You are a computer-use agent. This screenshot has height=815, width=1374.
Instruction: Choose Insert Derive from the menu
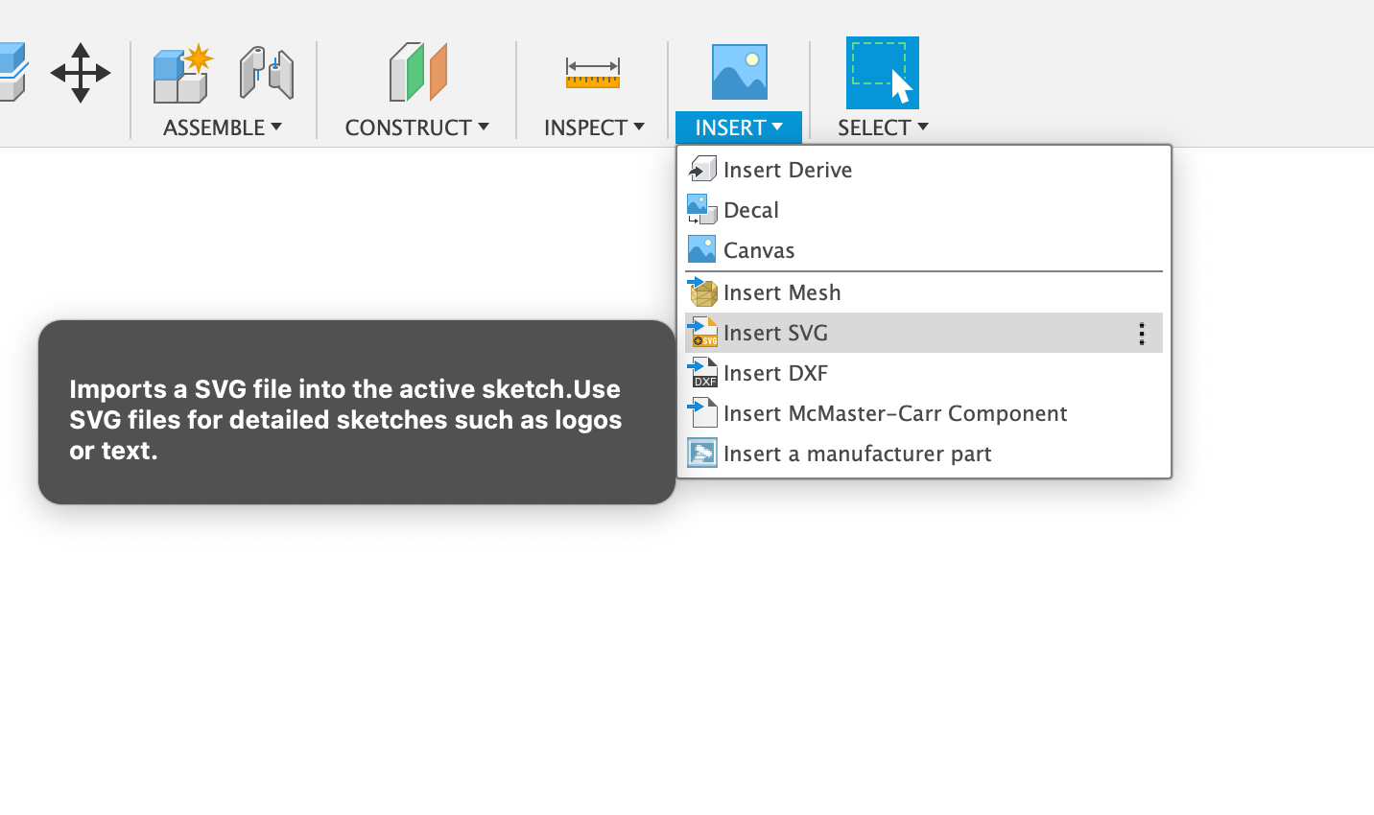(787, 170)
